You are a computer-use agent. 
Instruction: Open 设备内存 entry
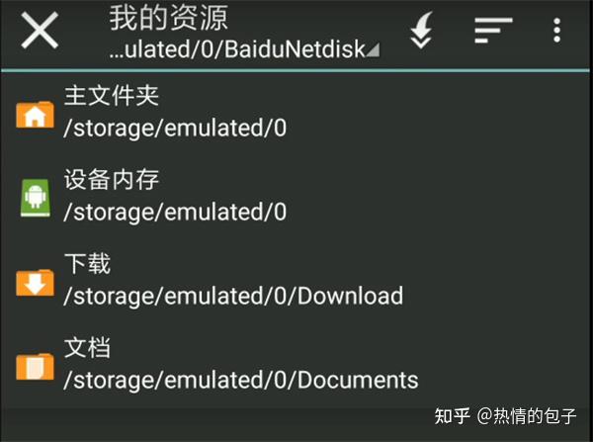coord(296,196)
